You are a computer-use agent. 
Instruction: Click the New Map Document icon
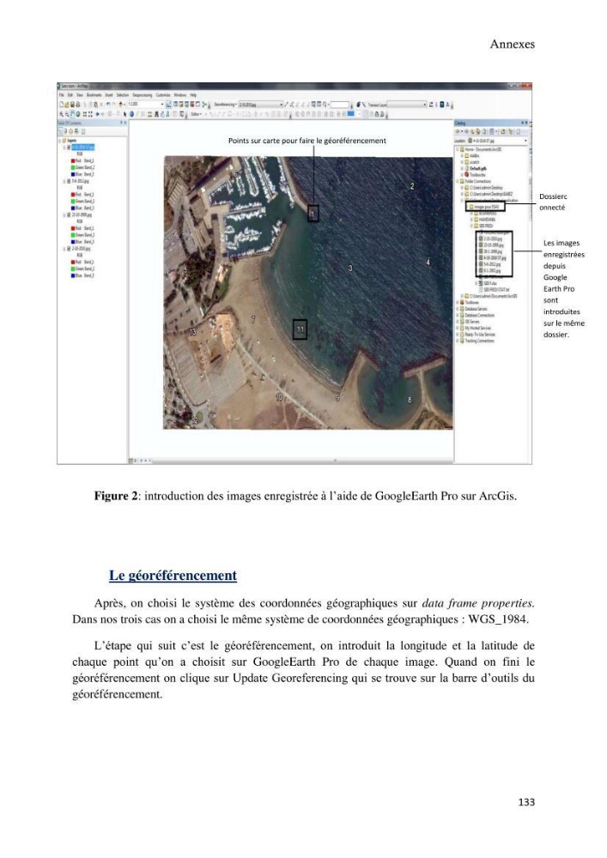(61, 104)
